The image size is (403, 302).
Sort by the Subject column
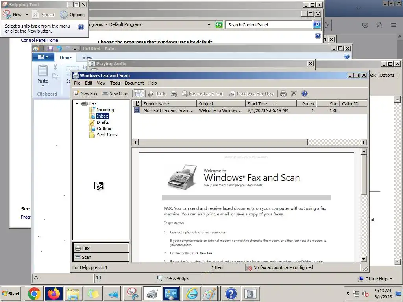pyautogui.click(x=221, y=104)
